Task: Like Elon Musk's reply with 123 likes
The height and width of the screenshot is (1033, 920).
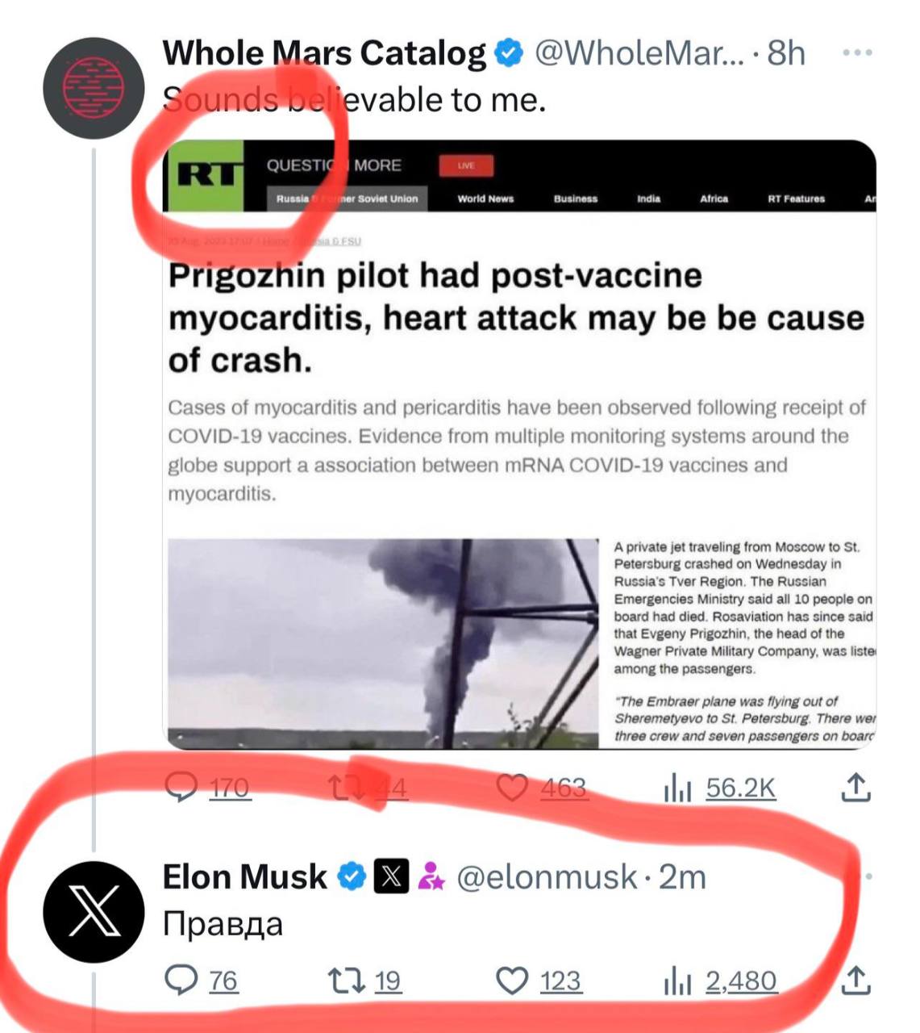Action: (538, 981)
